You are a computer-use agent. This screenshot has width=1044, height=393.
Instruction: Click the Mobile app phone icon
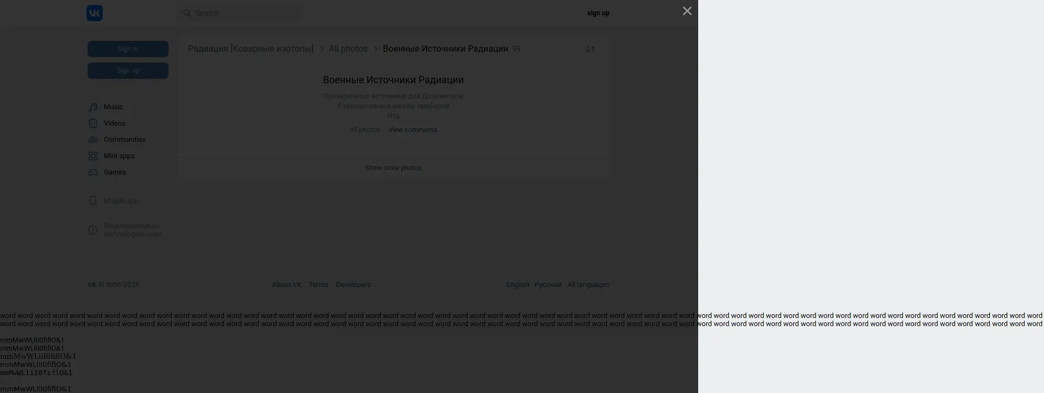click(x=93, y=201)
